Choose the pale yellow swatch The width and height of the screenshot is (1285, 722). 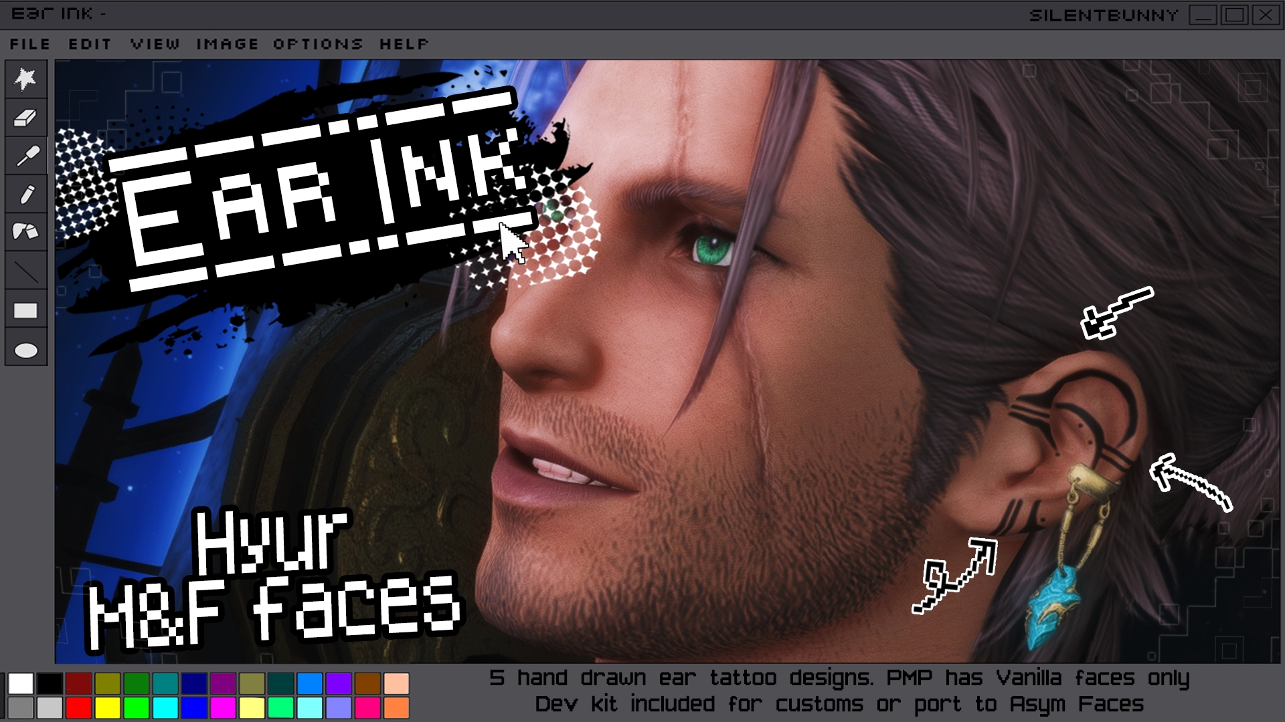(x=252, y=708)
